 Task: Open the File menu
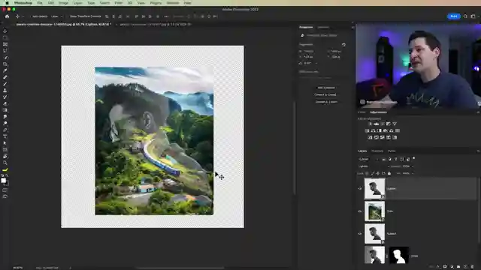40,3
